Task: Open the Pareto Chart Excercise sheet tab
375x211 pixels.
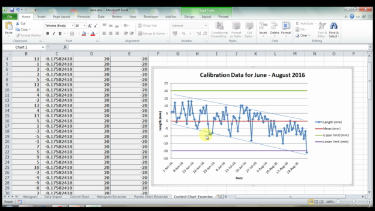Action: (x=151, y=197)
